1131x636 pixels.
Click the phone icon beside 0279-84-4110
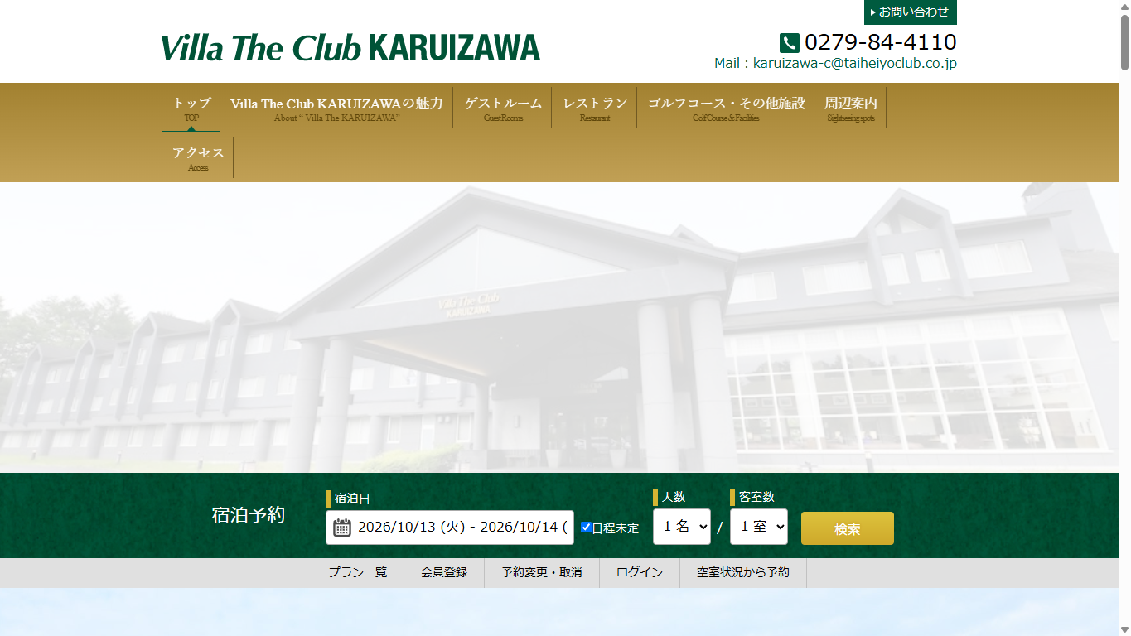point(789,43)
